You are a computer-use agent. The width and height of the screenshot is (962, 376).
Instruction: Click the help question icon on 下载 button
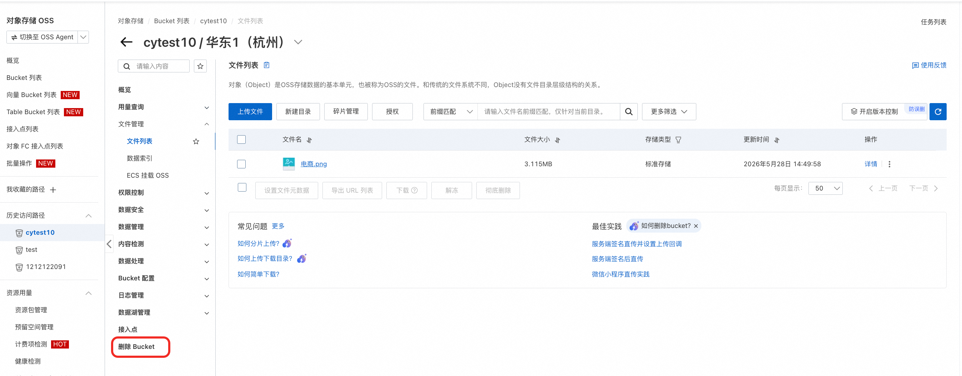click(x=415, y=190)
